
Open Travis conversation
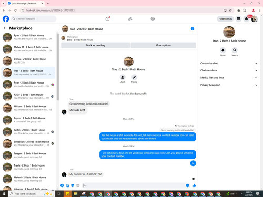[28, 167]
